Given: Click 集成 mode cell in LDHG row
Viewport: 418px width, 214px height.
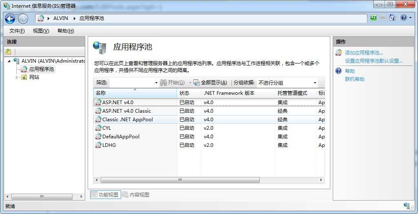Looking at the screenshot, I should click(283, 145).
